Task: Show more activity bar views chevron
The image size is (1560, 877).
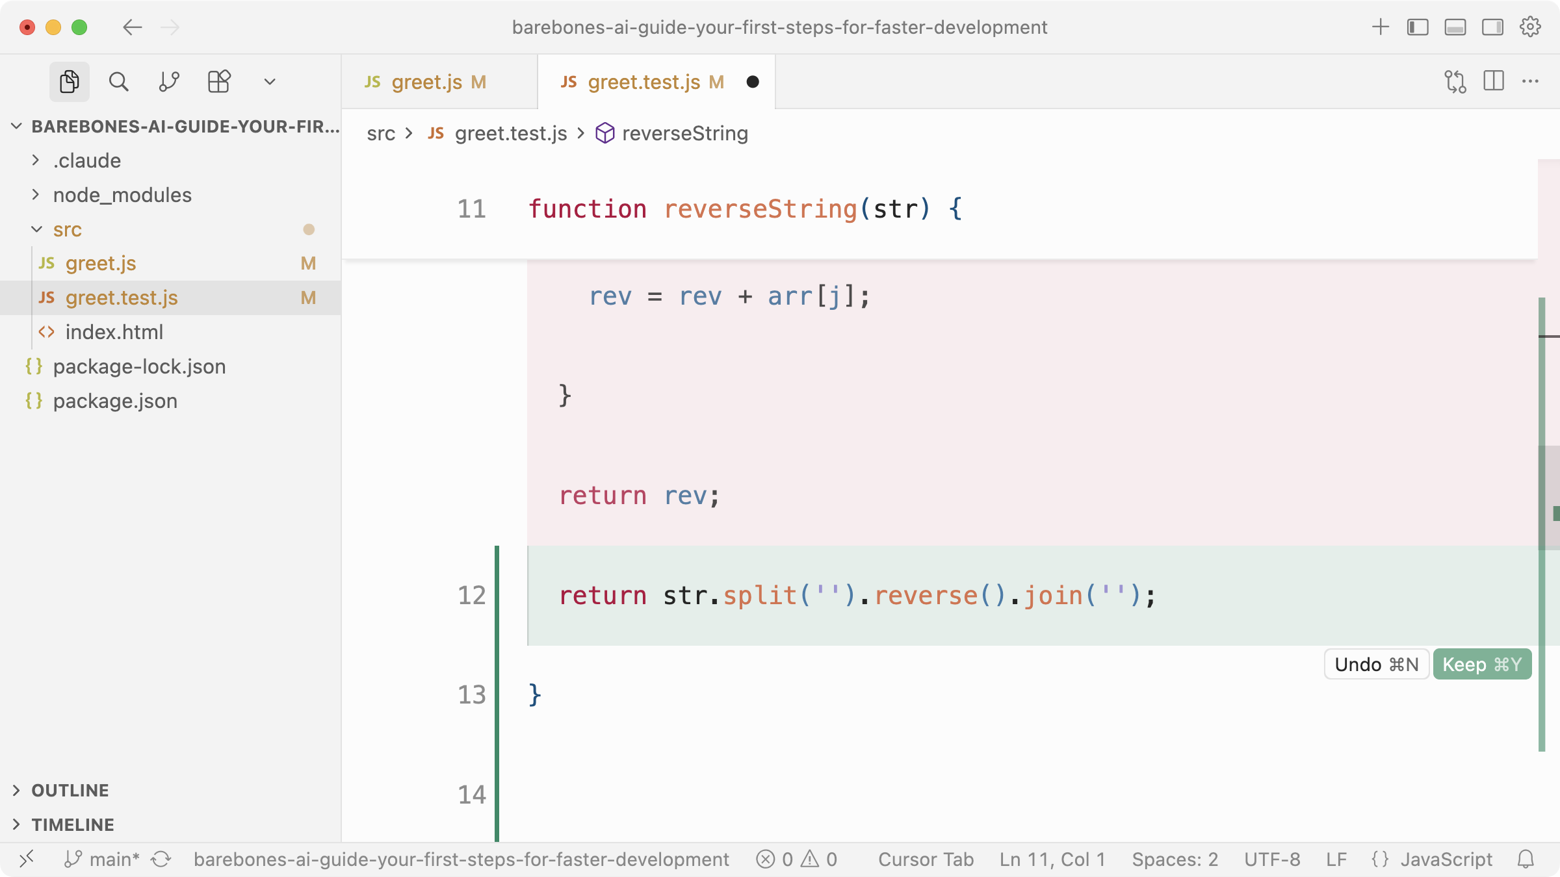Action: (269, 82)
